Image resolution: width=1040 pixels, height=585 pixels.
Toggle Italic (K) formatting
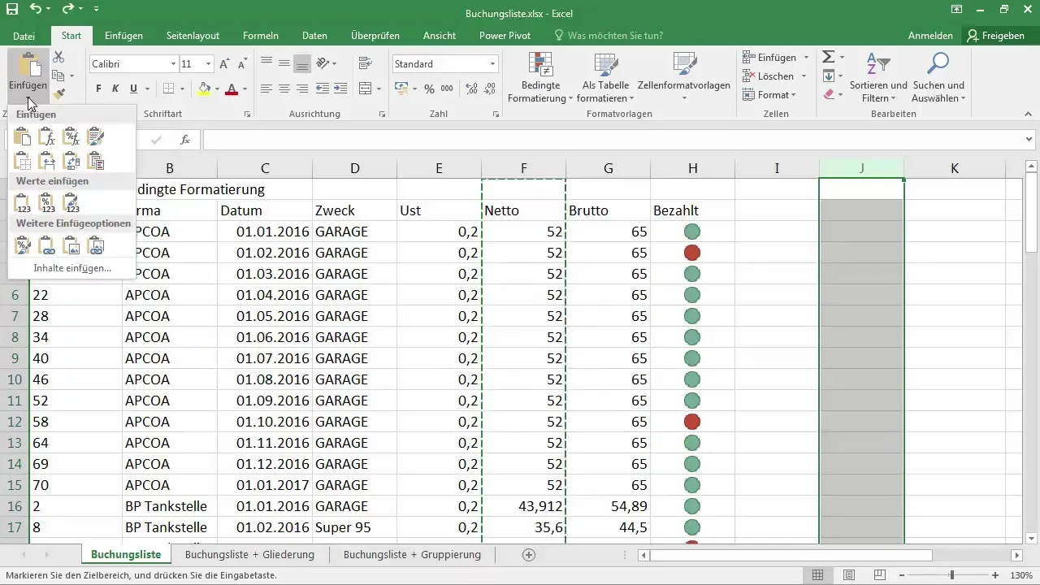click(116, 89)
